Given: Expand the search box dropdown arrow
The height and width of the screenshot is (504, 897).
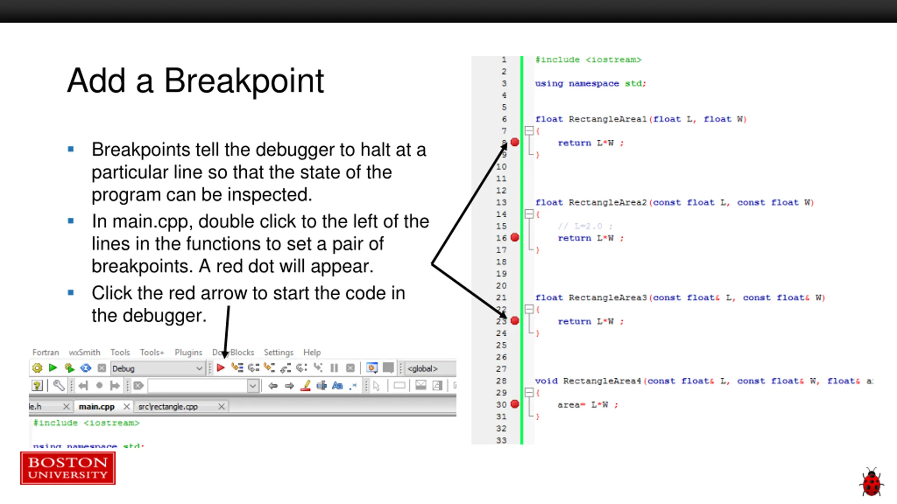Looking at the screenshot, I should [x=253, y=386].
